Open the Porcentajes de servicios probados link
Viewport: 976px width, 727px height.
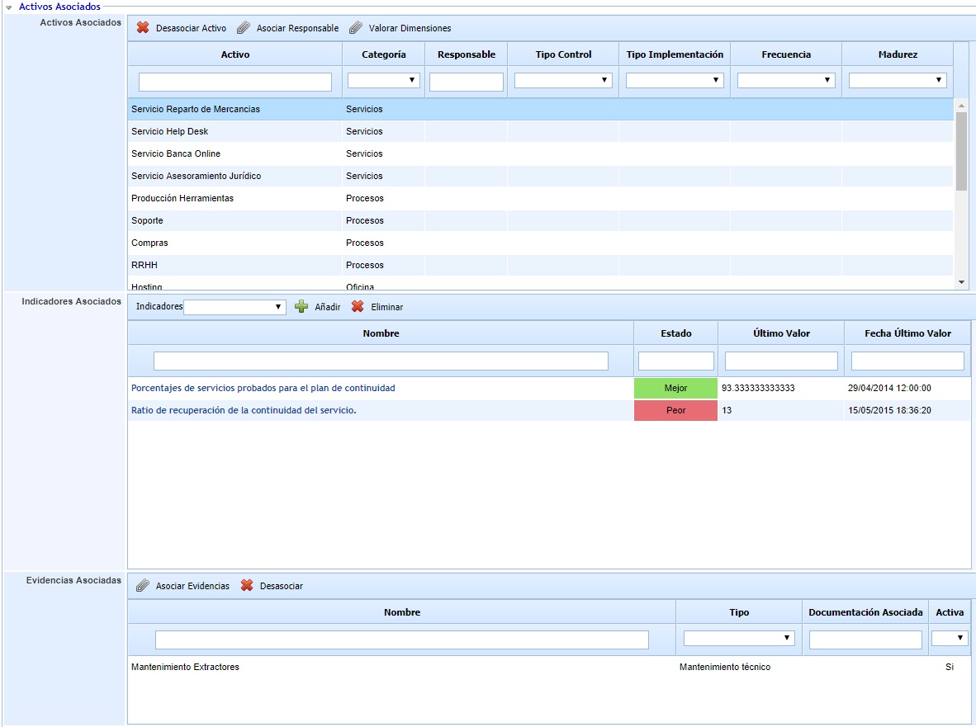263,388
